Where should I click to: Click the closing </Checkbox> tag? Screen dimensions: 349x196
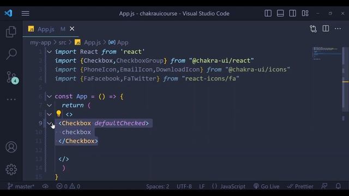pyautogui.click(x=78, y=141)
